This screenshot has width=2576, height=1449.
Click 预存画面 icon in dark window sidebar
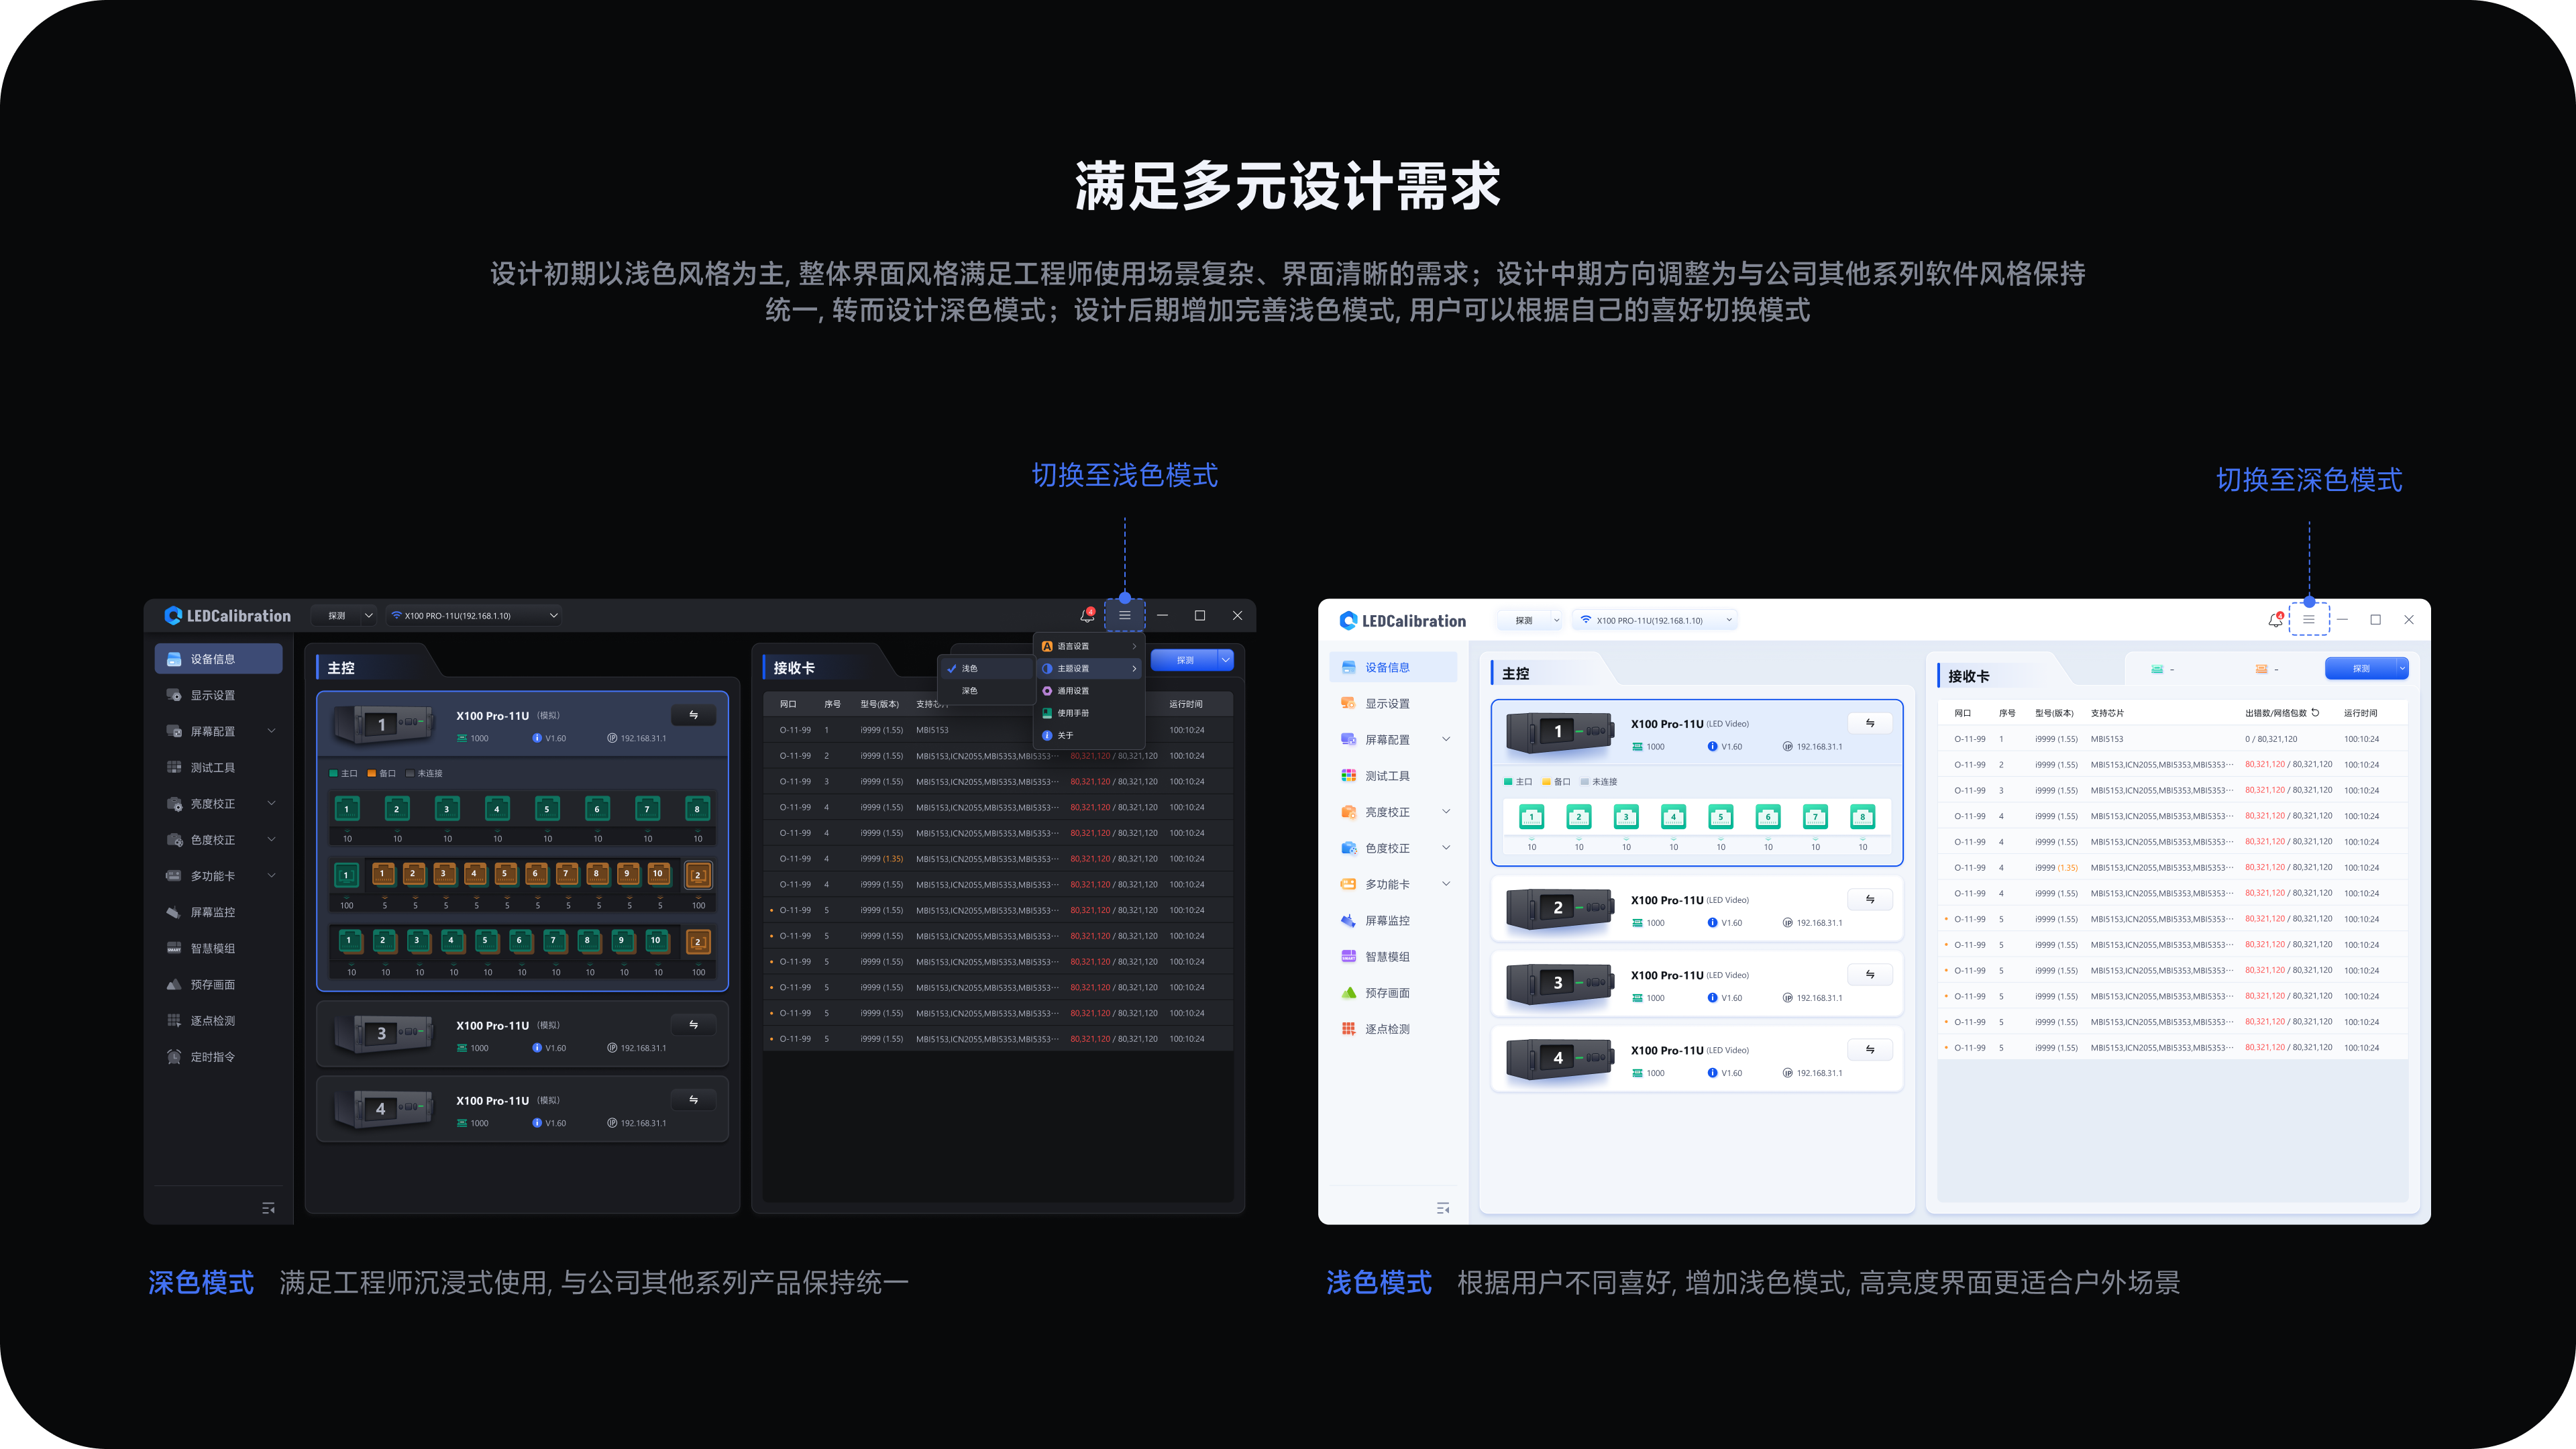click(174, 984)
